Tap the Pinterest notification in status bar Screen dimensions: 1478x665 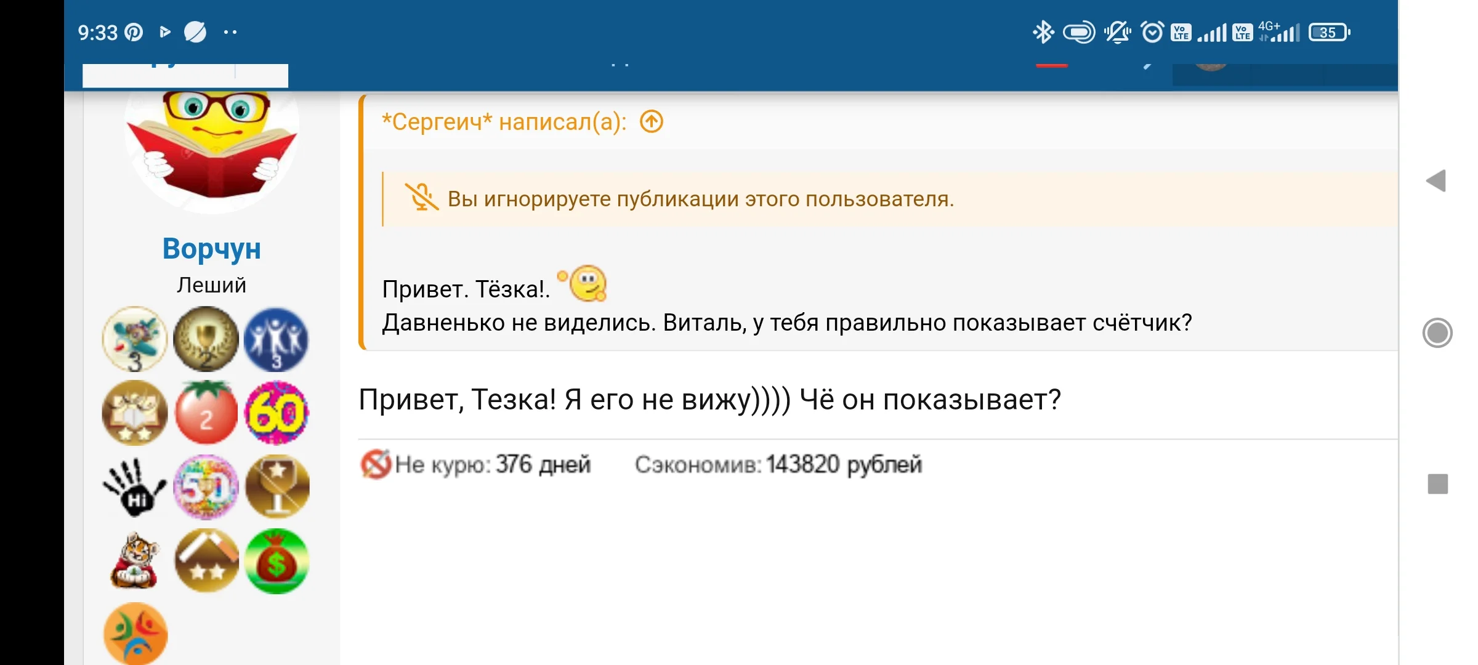click(134, 32)
